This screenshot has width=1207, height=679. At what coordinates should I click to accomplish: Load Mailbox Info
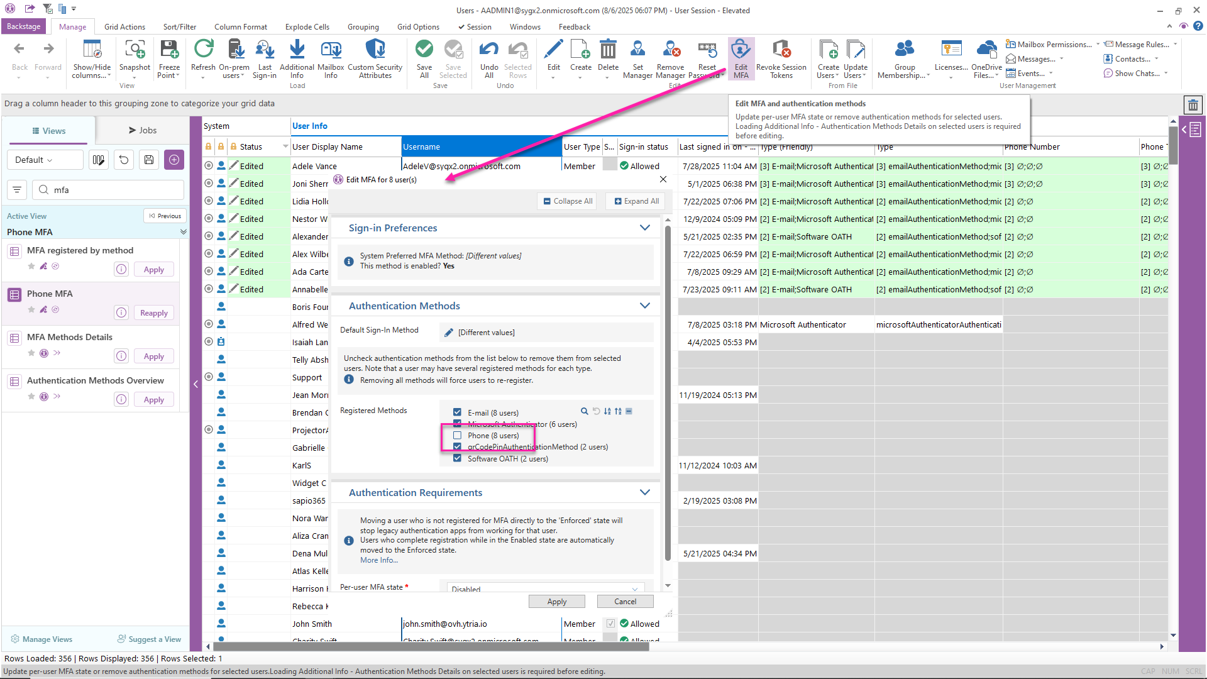331,58
